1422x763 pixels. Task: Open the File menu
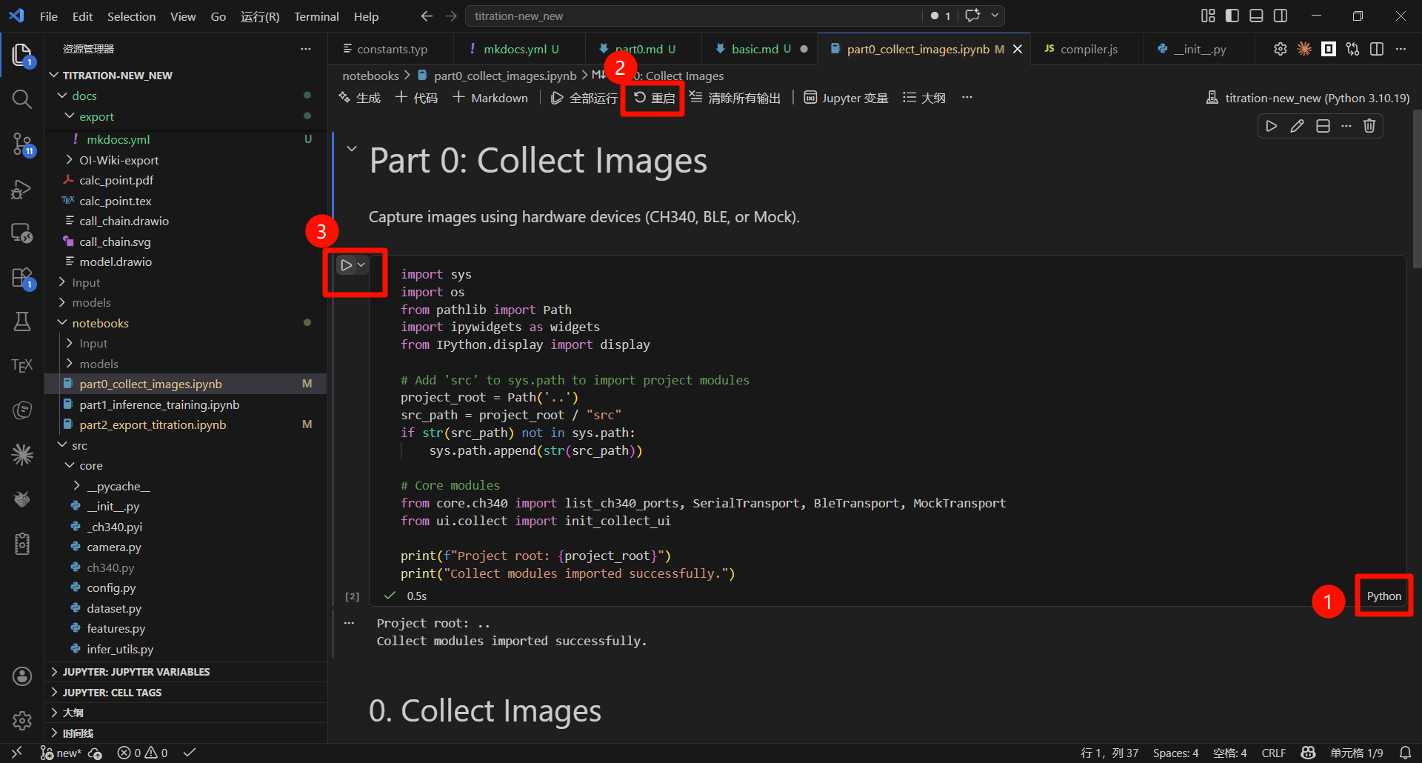pyautogui.click(x=48, y=16)
